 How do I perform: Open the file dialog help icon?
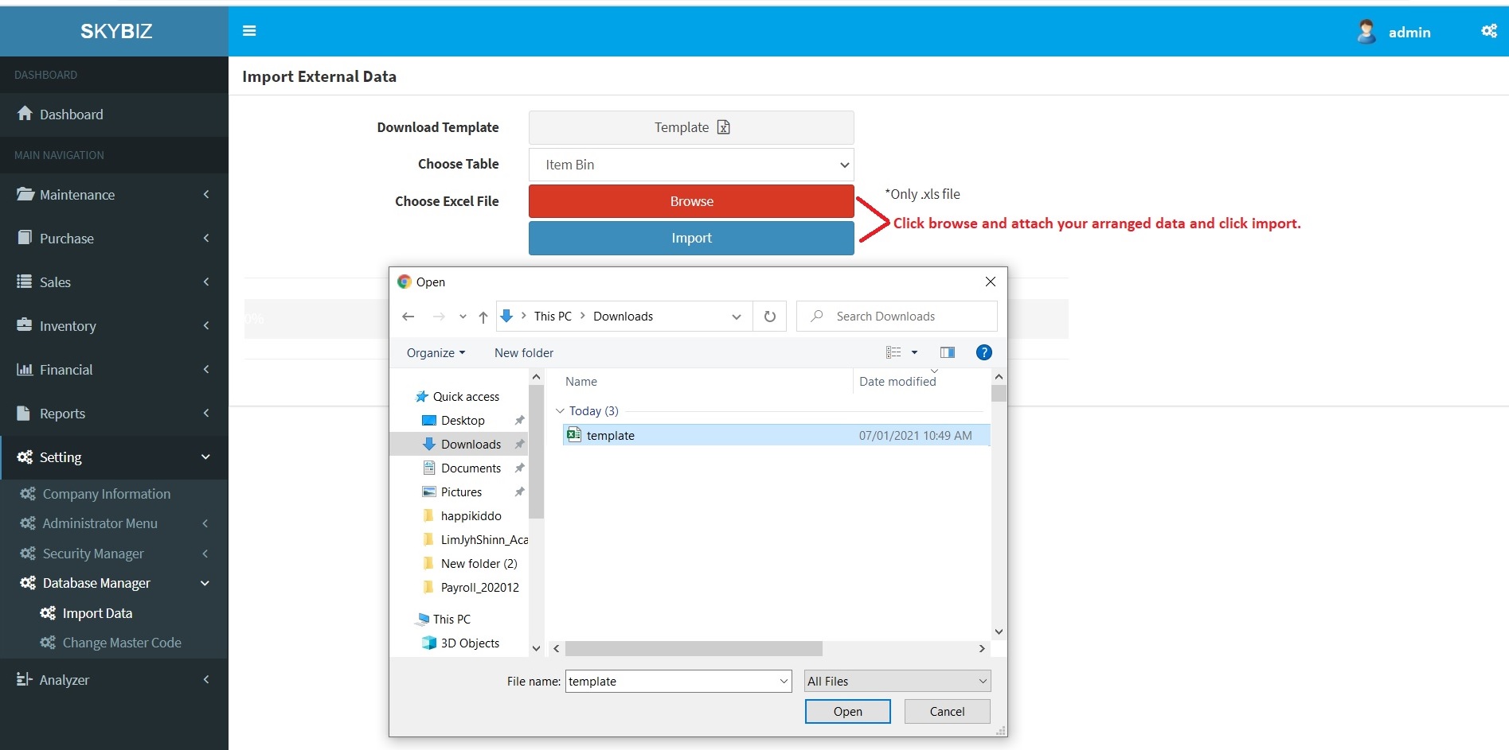coord(983,352)
